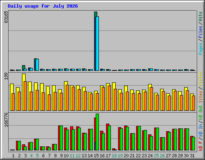Click the 'kB In' legend label
Image resolution: width=205 pixels, height=160 pixels.
(x=200, y=130)
